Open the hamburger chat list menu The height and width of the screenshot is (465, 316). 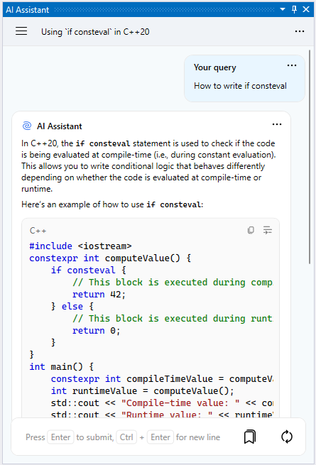click(x=21, y=31)
